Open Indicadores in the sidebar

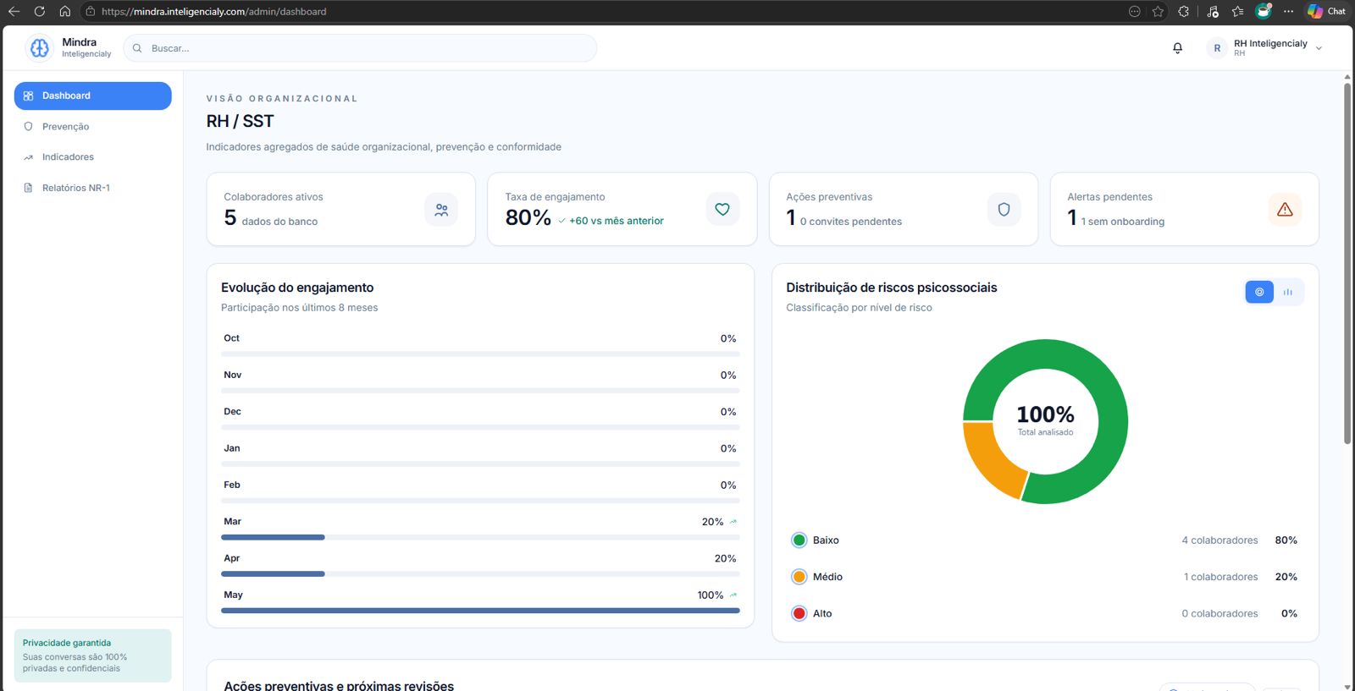click(93, 157)
